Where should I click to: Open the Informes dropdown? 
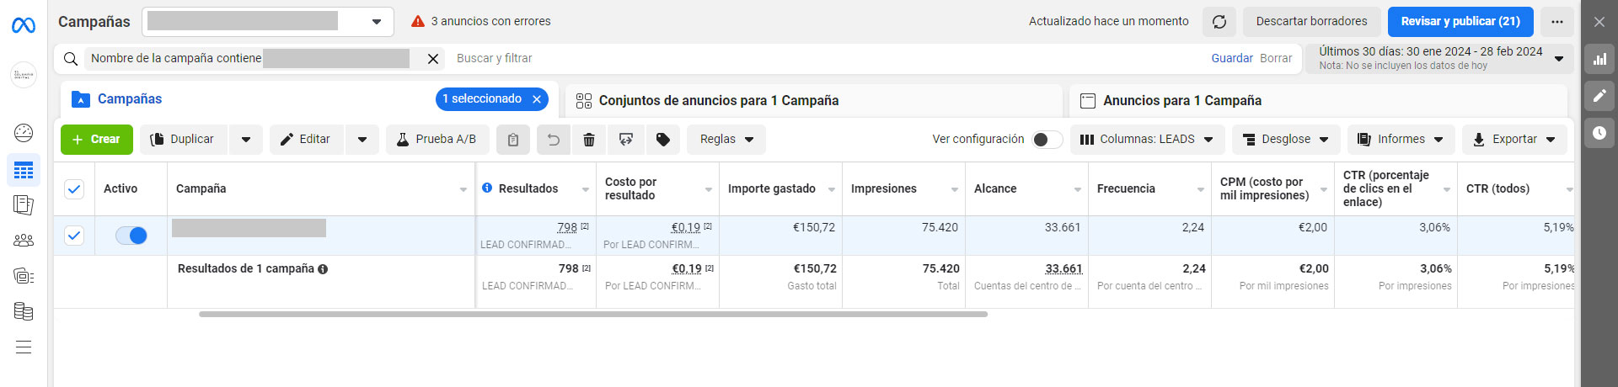click(x=1401, y=140)
